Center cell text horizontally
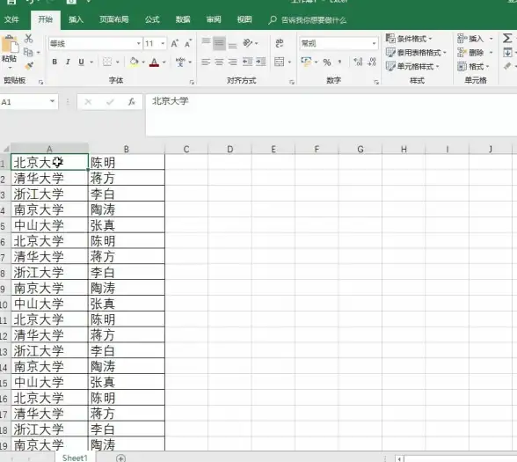517x462 pixels. click(219, 62)
